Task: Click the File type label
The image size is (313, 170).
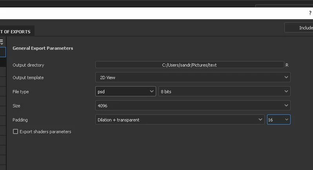Action: pos(21,92)
